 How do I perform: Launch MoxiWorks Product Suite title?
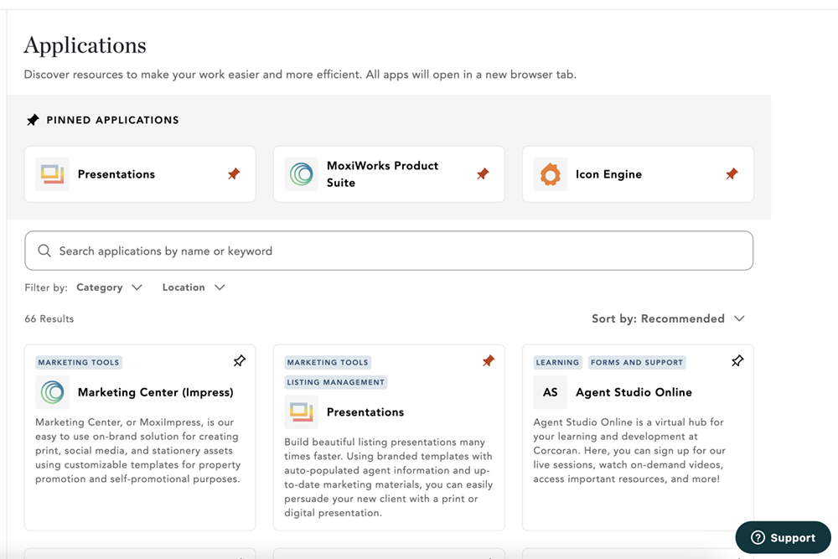383,174
